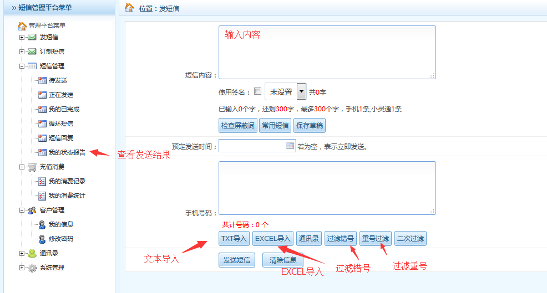This screenshot has height=293, width=547.
Task: Click the icon beside 短信回复
Action: click(42, 138)
